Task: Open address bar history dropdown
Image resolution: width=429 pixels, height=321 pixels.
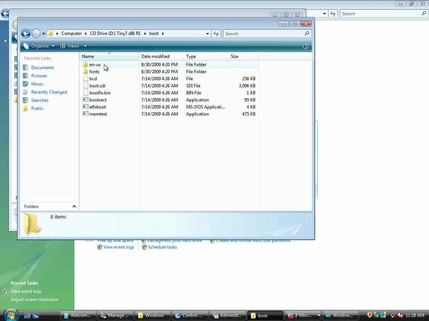Action: tap(207, 33)
